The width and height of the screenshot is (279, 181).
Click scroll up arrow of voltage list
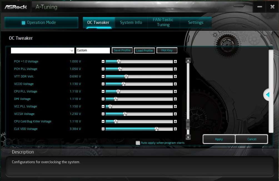click(x=188, y=61)
